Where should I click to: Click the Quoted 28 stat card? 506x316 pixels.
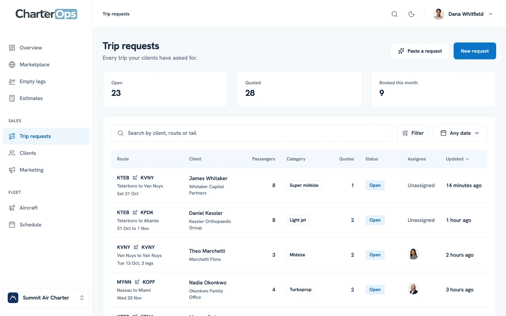point(299,89)
